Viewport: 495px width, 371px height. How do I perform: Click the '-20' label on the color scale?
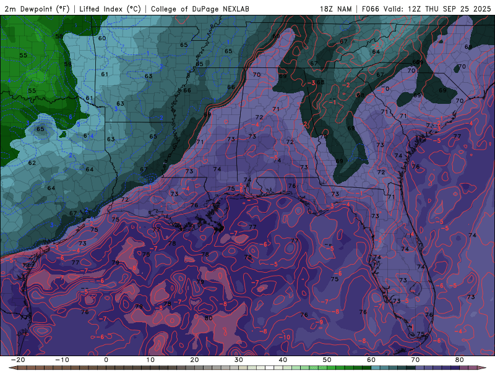18,360
